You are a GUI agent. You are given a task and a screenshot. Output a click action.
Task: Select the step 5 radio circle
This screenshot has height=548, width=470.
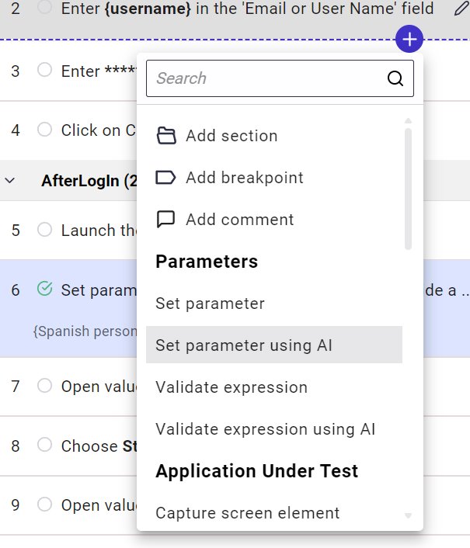45,229
